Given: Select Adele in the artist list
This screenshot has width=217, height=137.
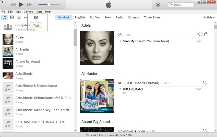Looking at the screenshot, I should coord(37,39).
